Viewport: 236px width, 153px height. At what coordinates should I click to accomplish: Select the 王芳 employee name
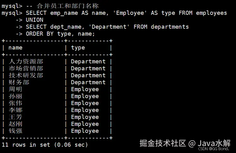pos(15,117)
